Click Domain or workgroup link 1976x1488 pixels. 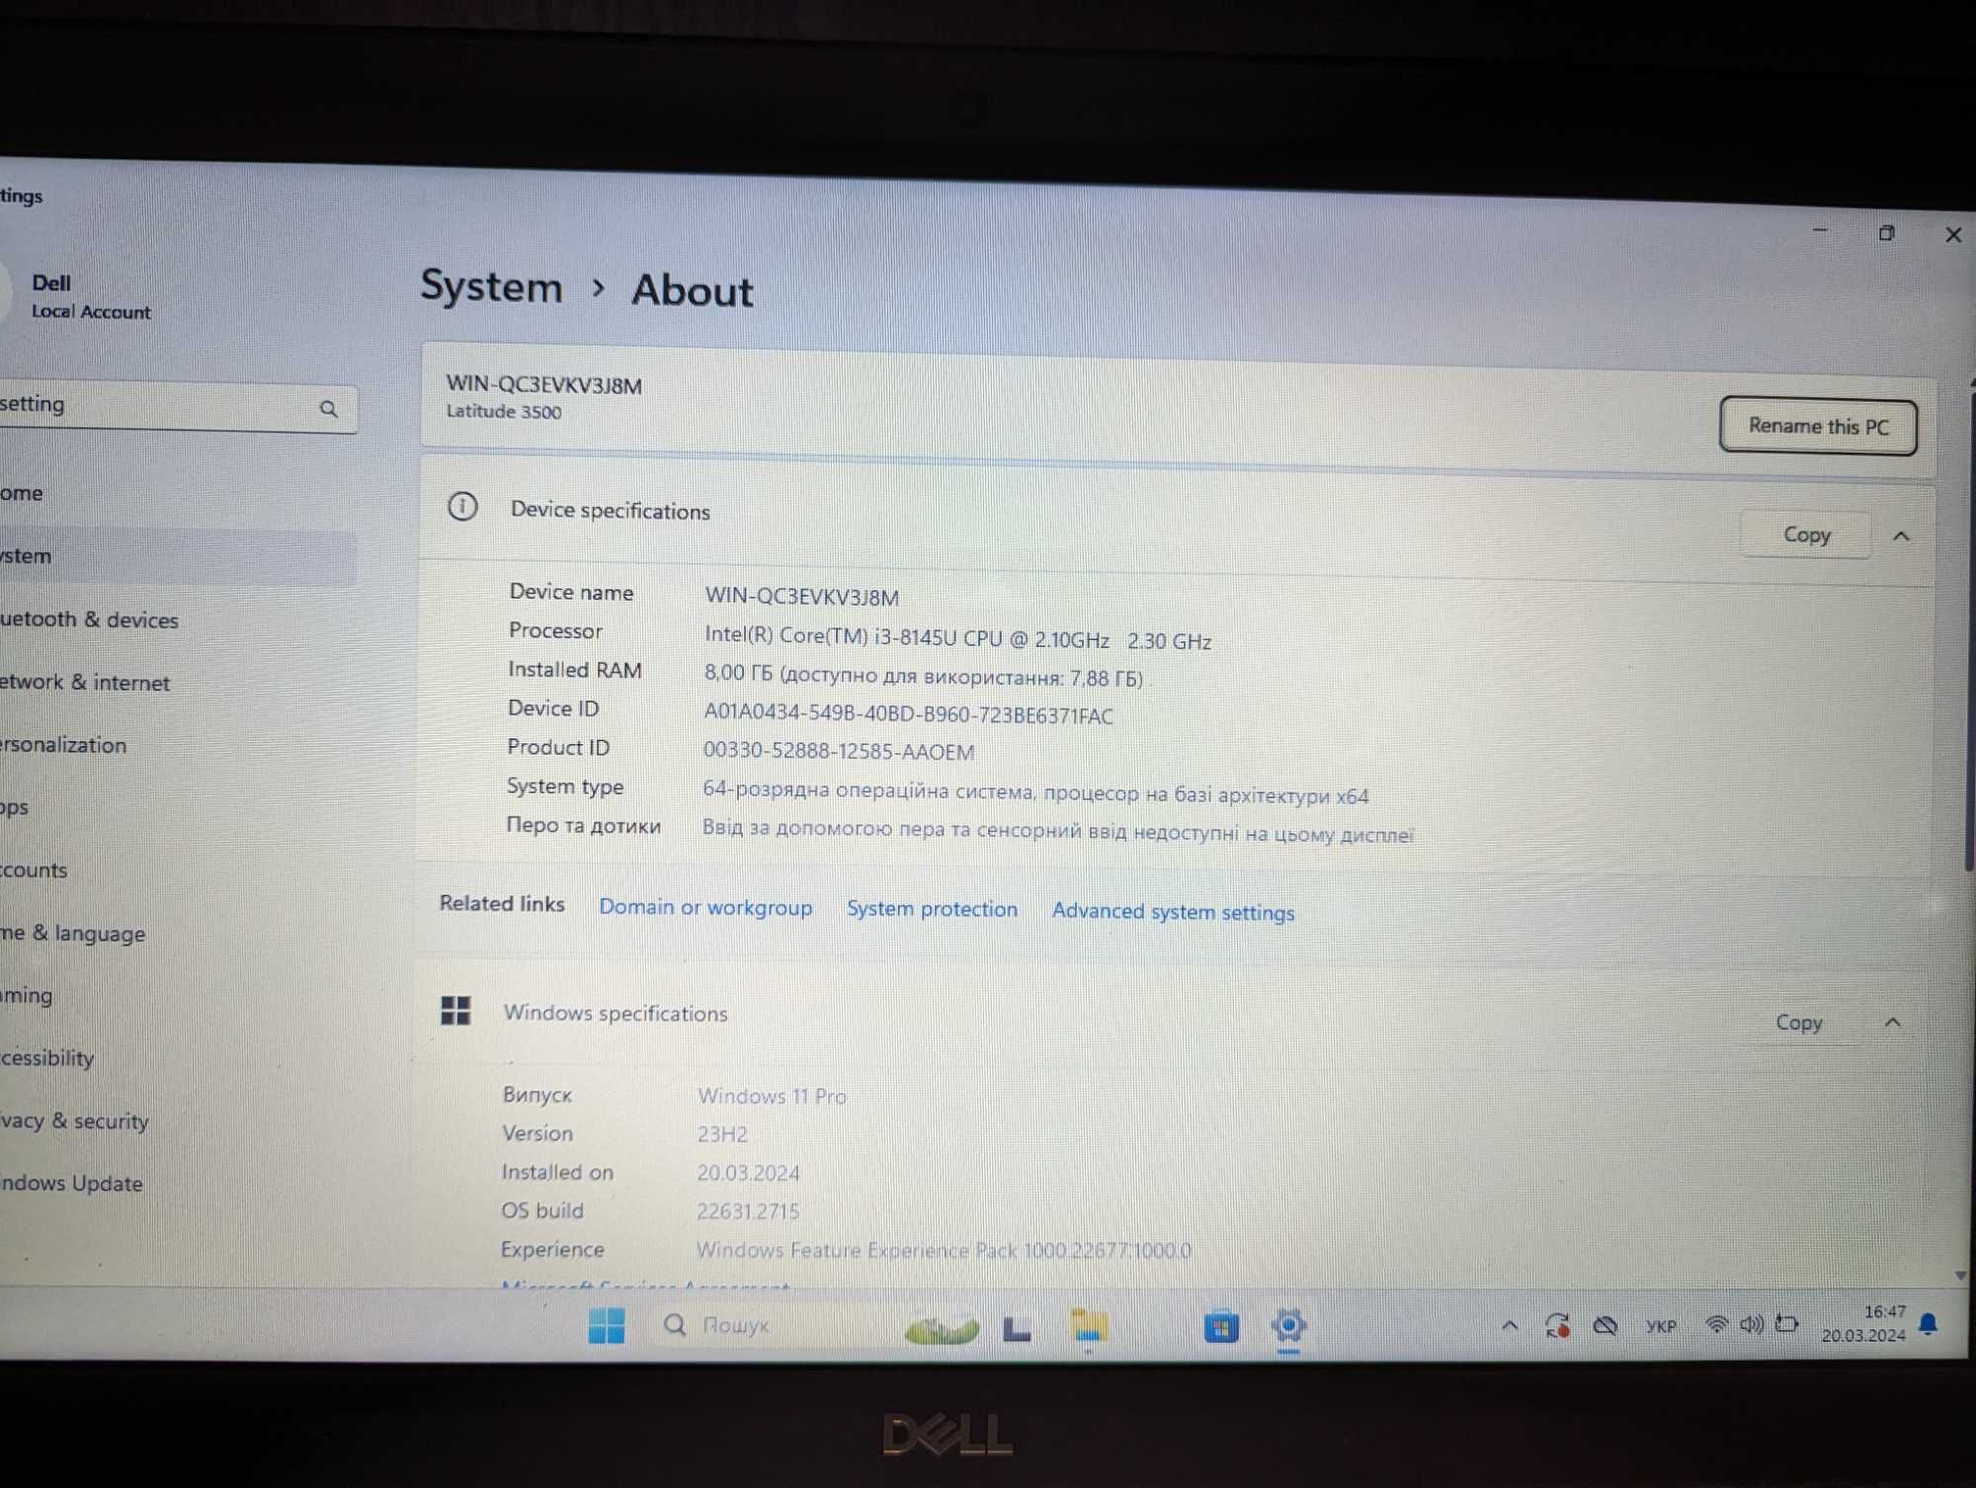705,911
